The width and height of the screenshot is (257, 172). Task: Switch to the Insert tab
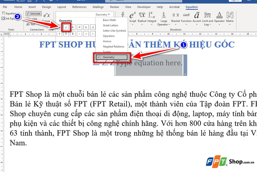click(32, 7)
